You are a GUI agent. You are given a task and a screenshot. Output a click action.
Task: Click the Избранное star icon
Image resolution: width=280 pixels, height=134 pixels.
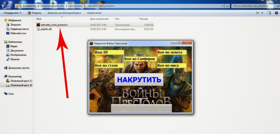point(6,20)
